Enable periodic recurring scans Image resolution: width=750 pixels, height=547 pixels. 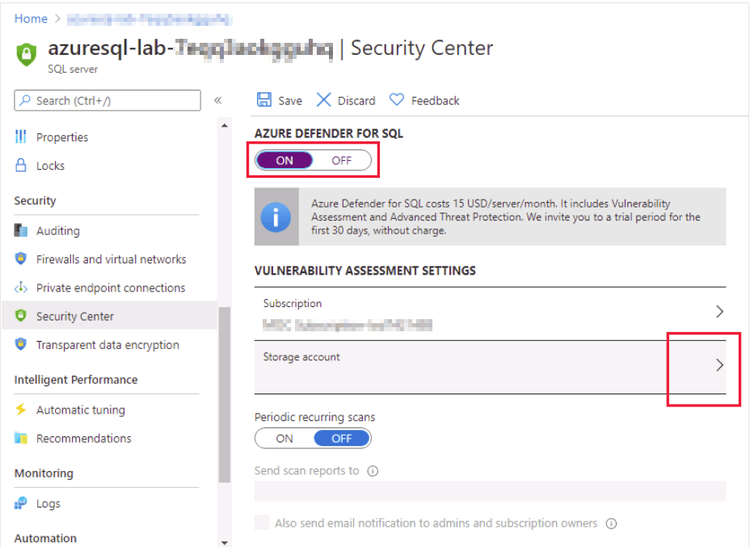coord(284,439)
